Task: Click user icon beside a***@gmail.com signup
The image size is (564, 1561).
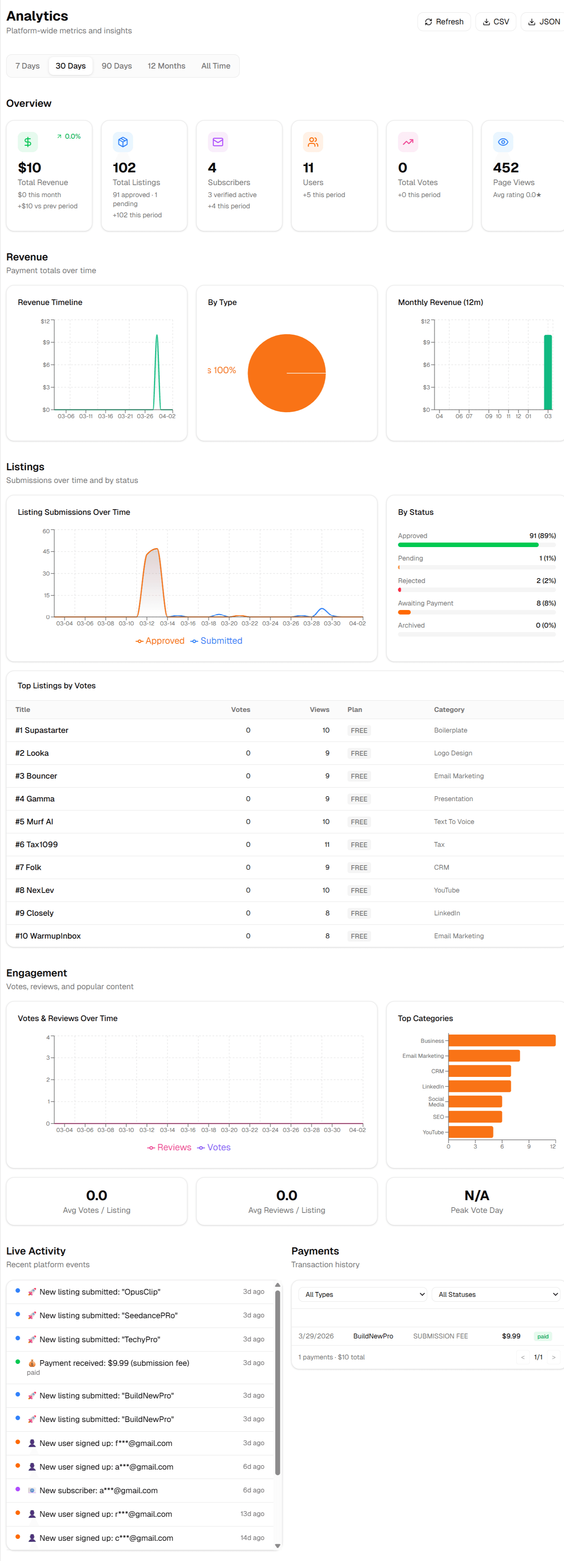Action: [32, 1467]
